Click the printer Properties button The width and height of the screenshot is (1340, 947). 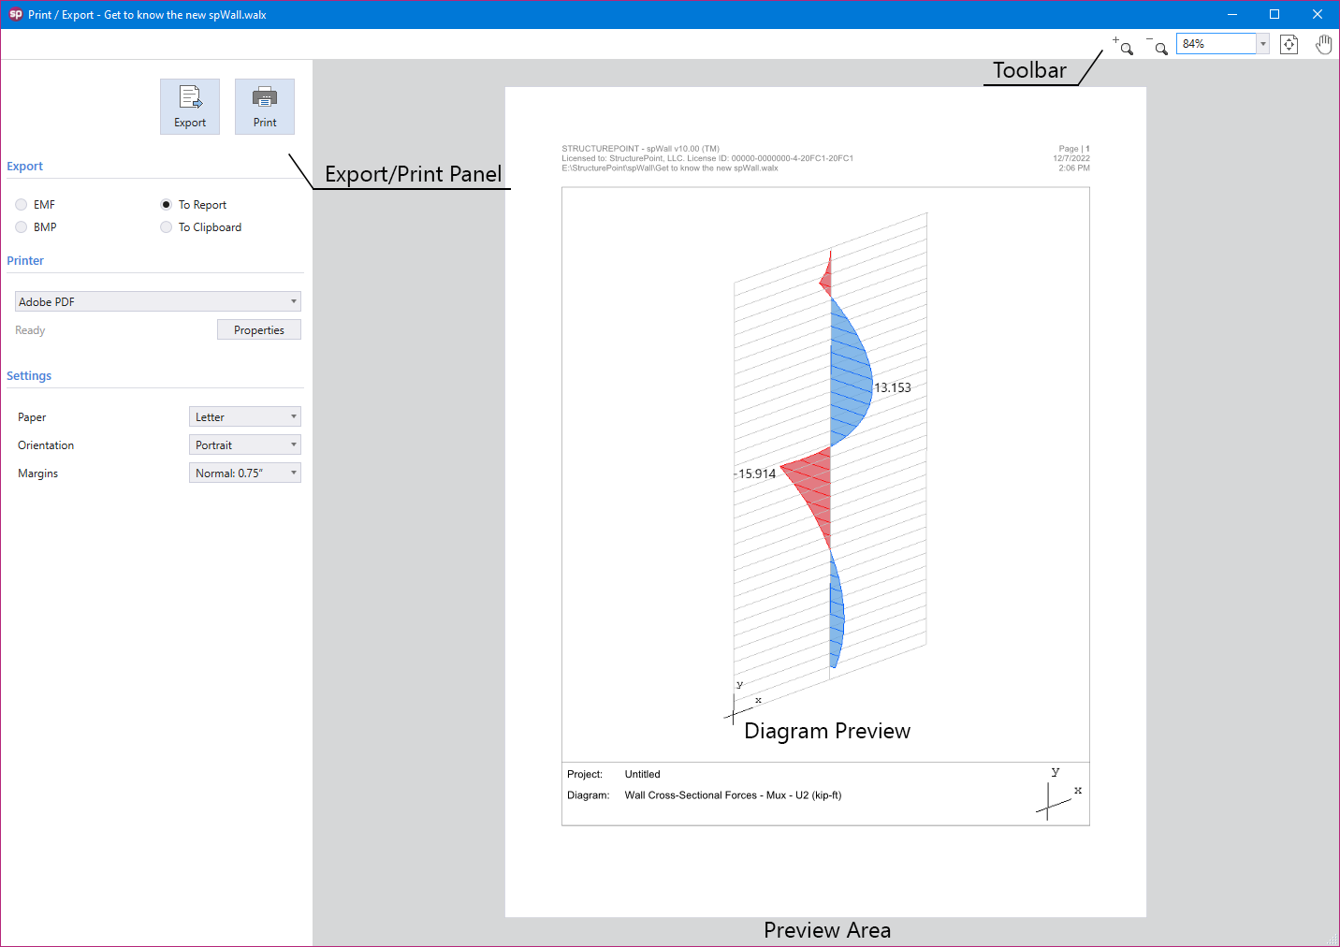[258, 329]
